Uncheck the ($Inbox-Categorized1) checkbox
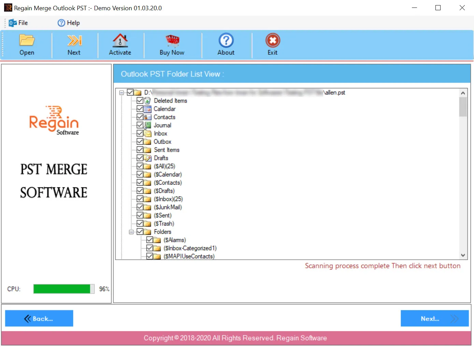Image resolution: width=474 pixels, height=347 pixels. tap(149, 248)
